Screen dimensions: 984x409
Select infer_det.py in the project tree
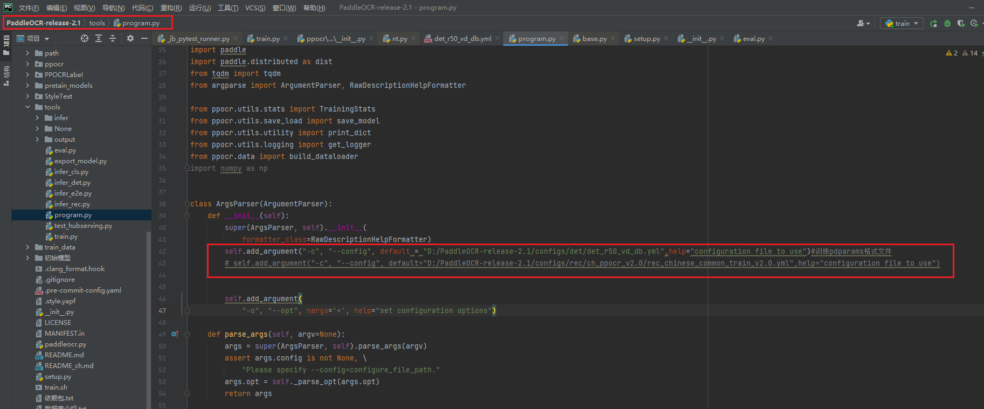pos(72,183)
